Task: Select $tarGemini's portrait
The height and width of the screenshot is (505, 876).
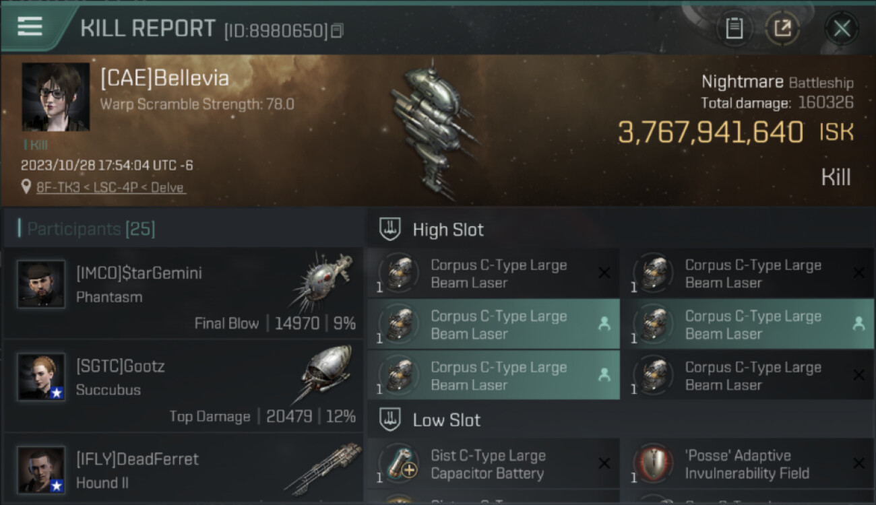Action: click(41, 285)
